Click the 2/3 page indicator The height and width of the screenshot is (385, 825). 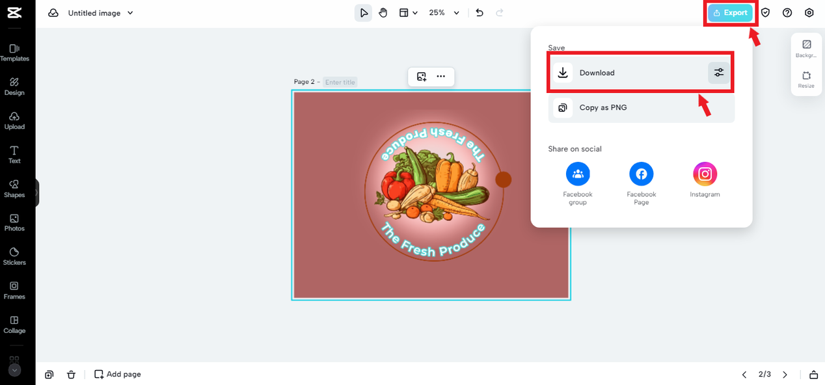764,375
